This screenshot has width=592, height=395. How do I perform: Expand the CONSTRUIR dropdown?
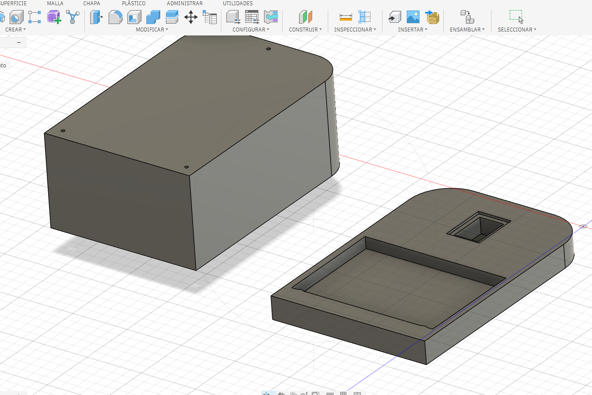click(x=305, y=30)
